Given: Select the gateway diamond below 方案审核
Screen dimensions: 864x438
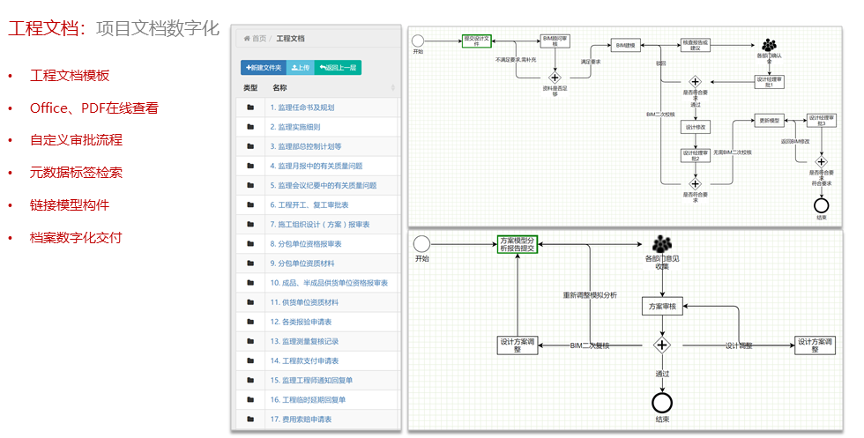Looking at the screenshot, I should click(x=662, y=345).
